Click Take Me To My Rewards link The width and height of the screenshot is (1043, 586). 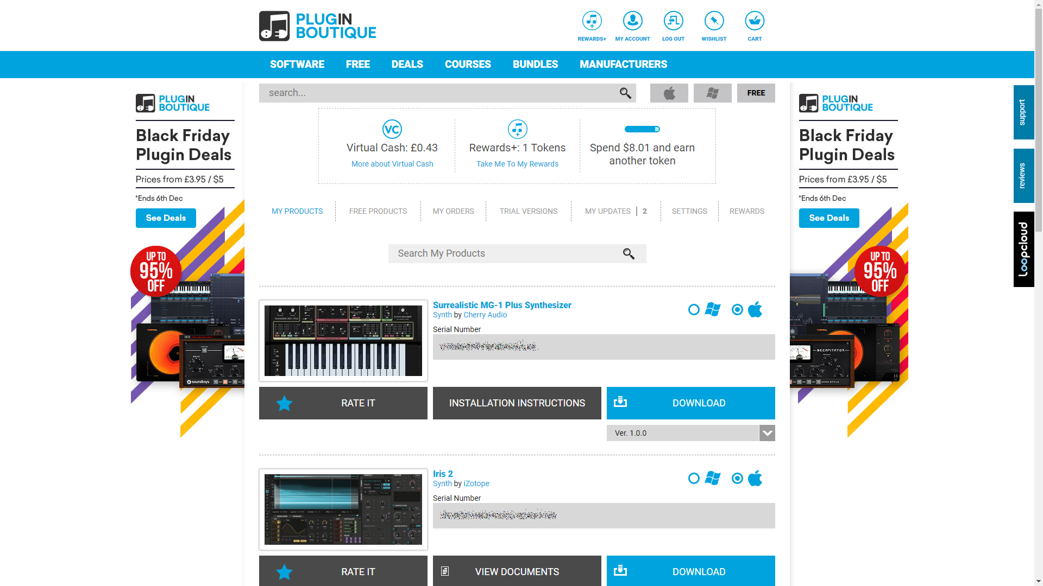click(517, 164)
